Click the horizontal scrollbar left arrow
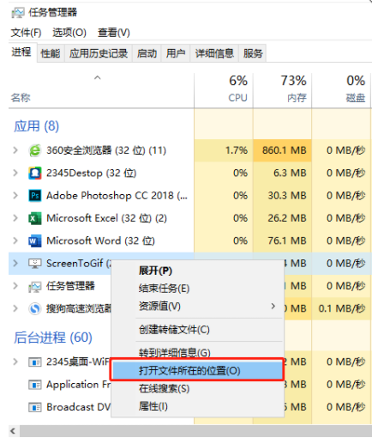This screenshot has width=372, height=438. click(14, 431)
